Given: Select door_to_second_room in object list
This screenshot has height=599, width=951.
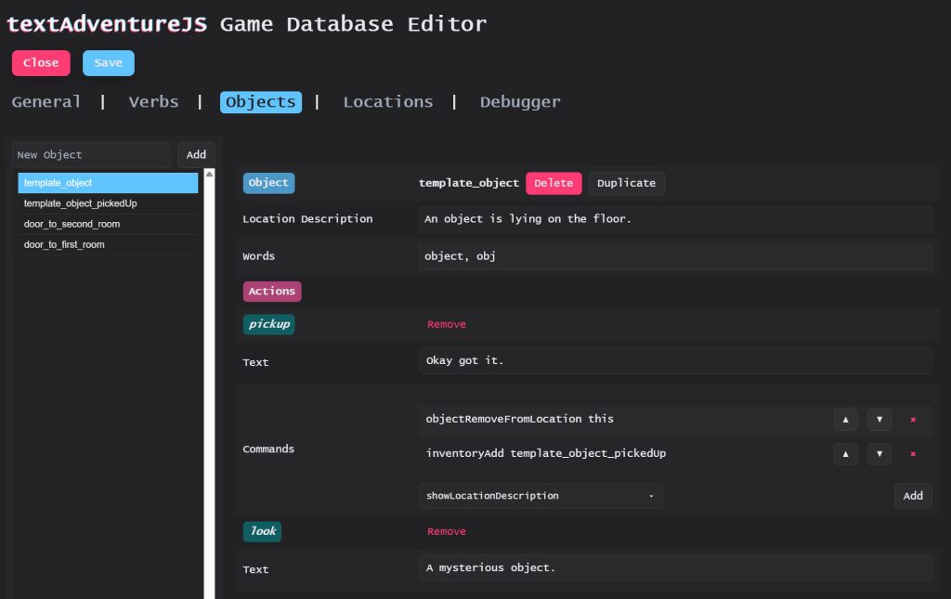Looking at the screenshot, I should click(108, 224).
